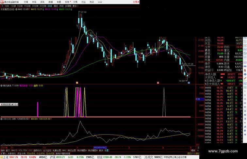
Task: Switch chart to 分时 view
Action: [x=7, y=6]
